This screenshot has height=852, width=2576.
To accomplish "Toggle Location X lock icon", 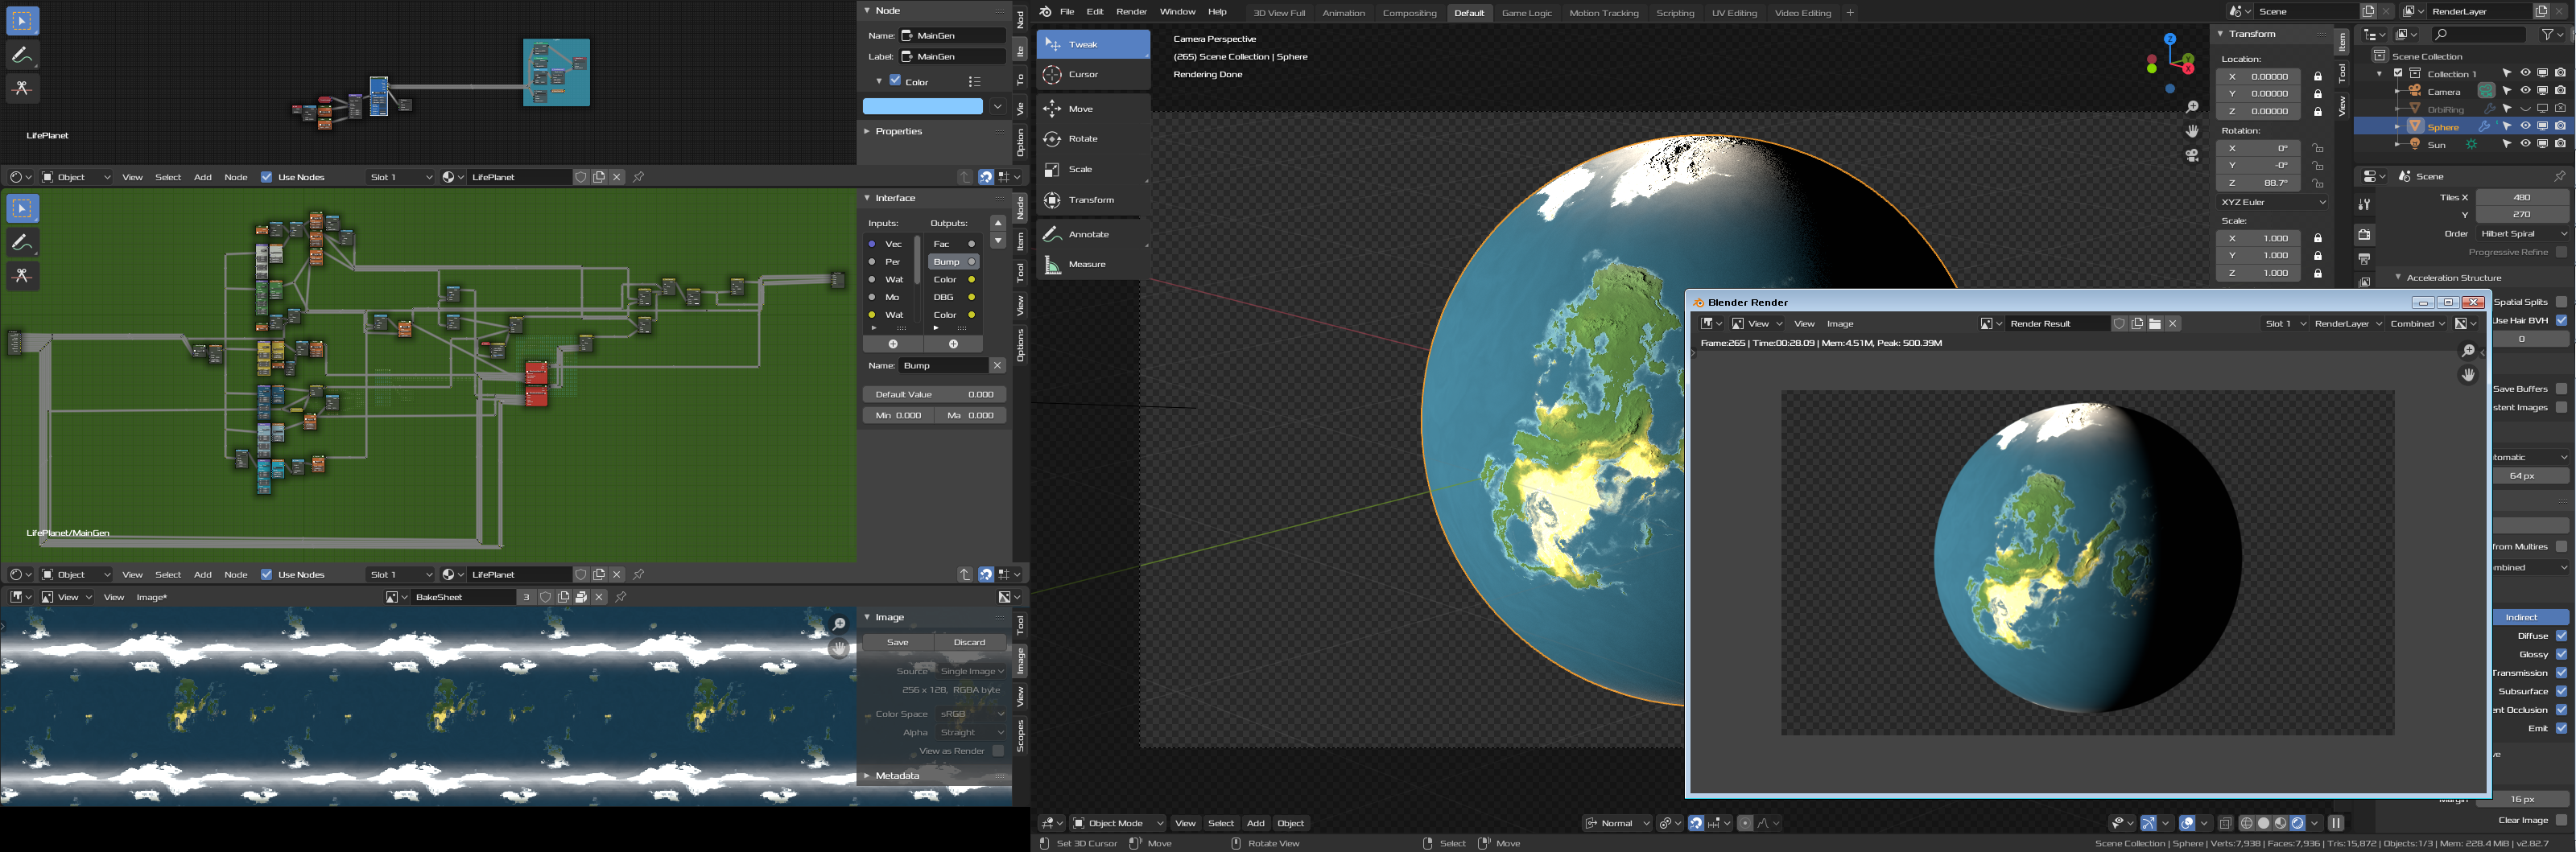I will point(2318,76).
